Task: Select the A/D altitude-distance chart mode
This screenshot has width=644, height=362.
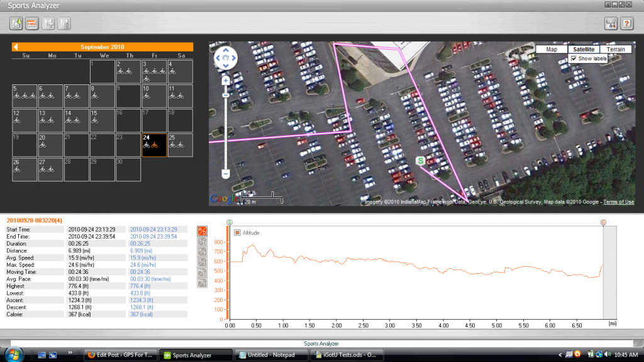Action: (202, 230)
